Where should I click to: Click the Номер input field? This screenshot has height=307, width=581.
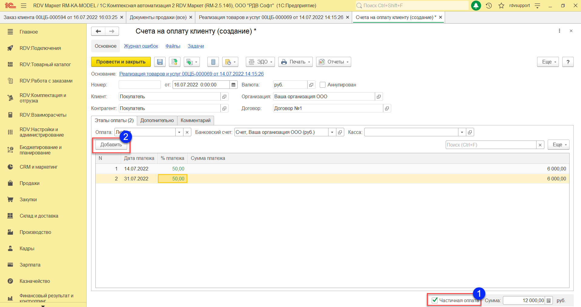pyautogui.click(x=140, y=85)
